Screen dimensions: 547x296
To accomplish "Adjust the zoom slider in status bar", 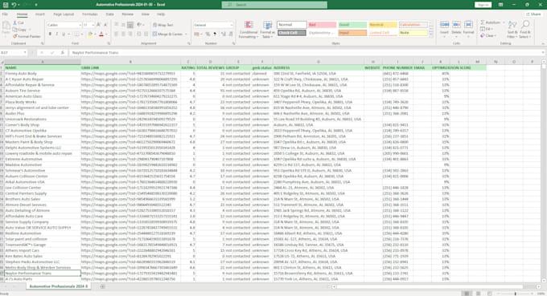I will tap(516, 294).
